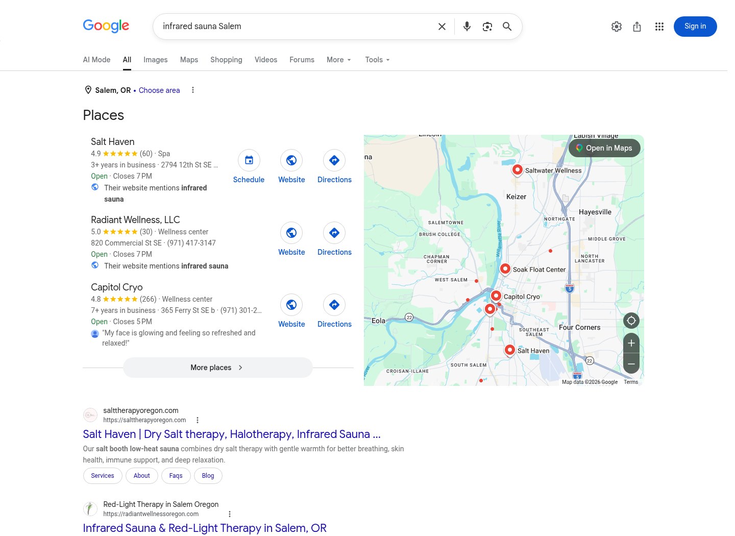Click the Radiant Wellness site favicon
The width and height of the screenshot is (735, 536).
(x=90, y=509)
